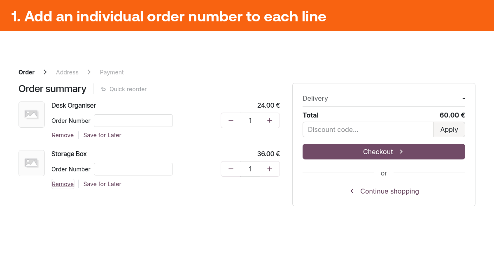Apply the discount code
Screen dimensions: 494x263
click(x=449, y=129)
